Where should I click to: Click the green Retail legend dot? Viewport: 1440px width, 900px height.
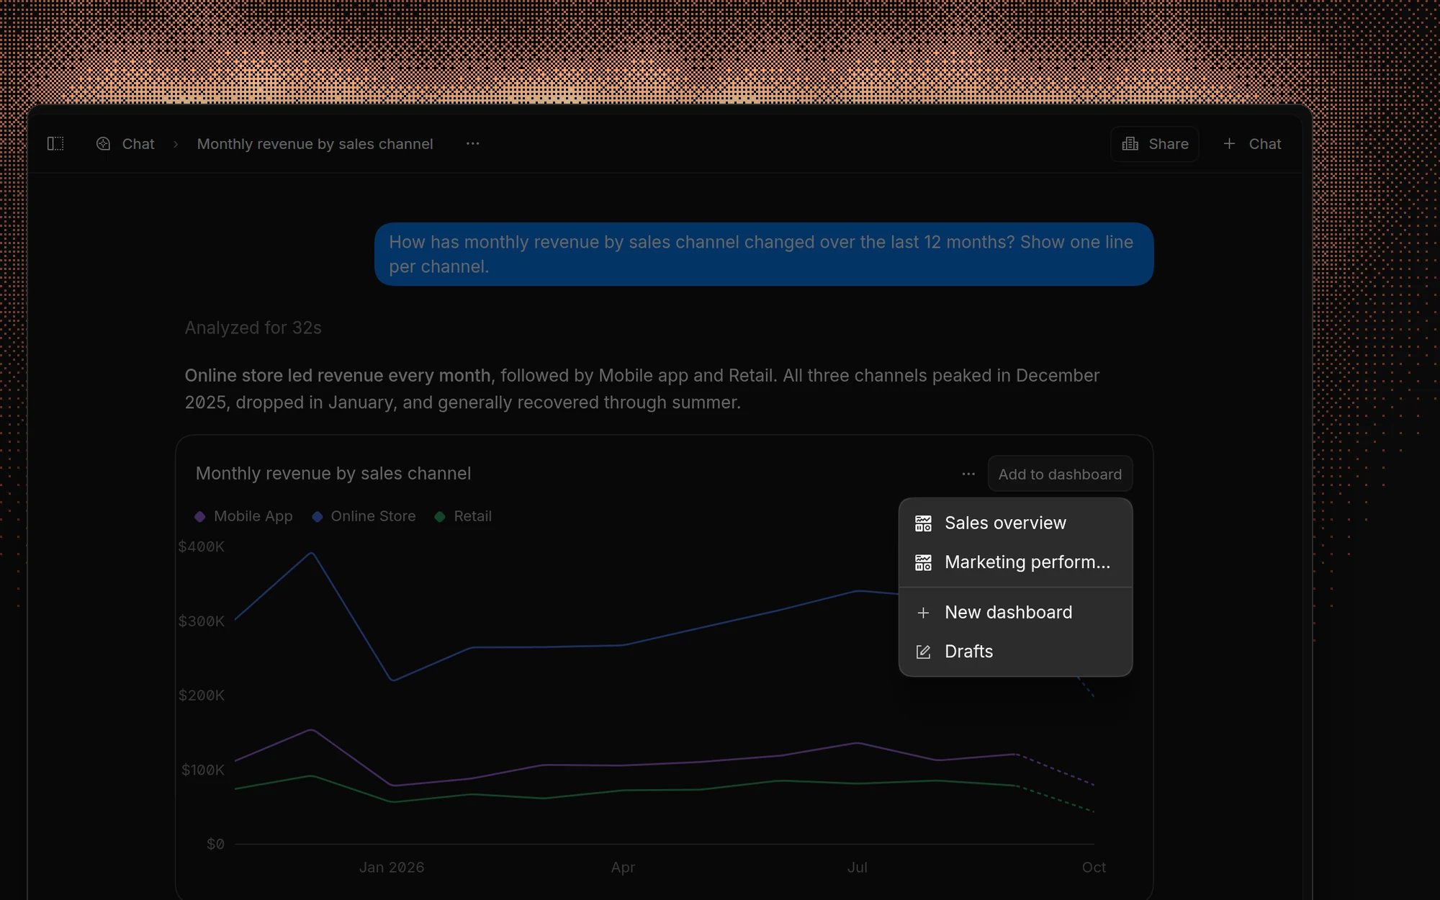pos(440,516)
